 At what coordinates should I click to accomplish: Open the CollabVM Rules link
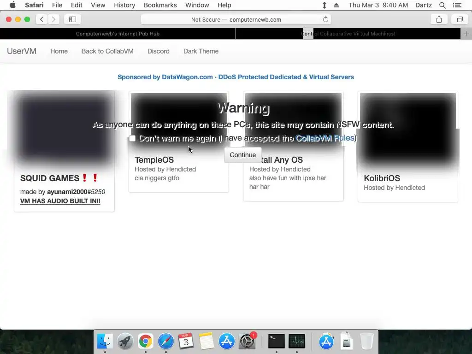(x=325, y=138)
